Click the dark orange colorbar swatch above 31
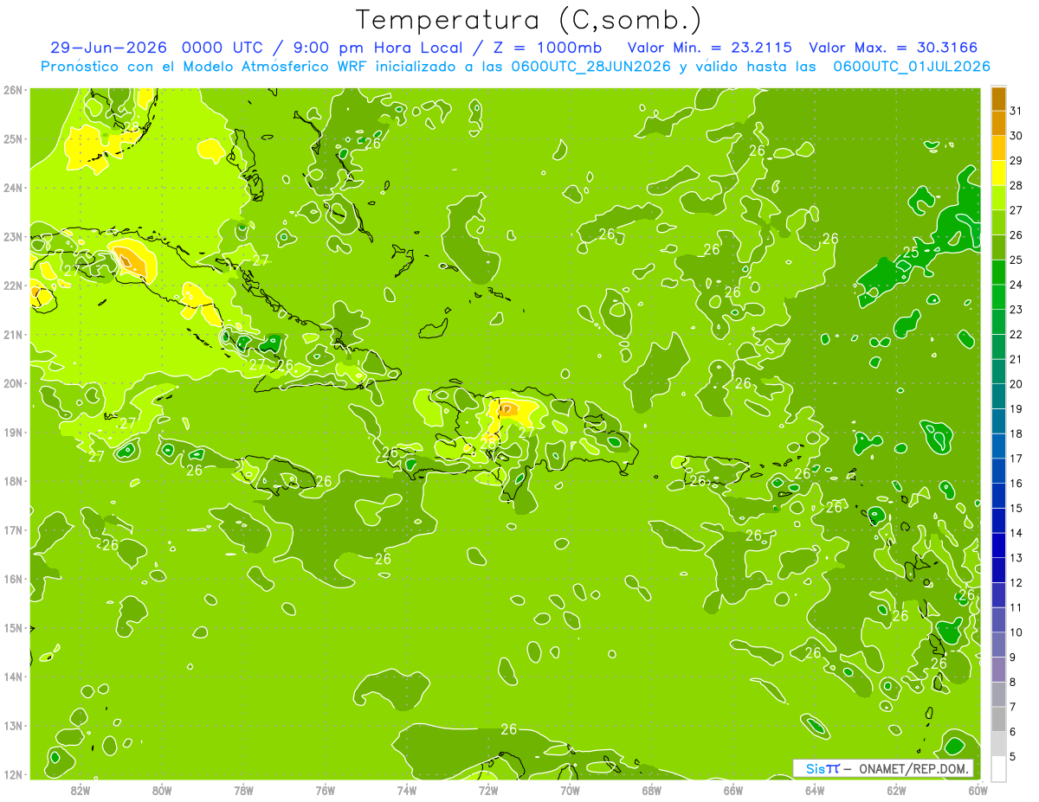This screenshot has width=1039, height=802. tap(998, 99)
